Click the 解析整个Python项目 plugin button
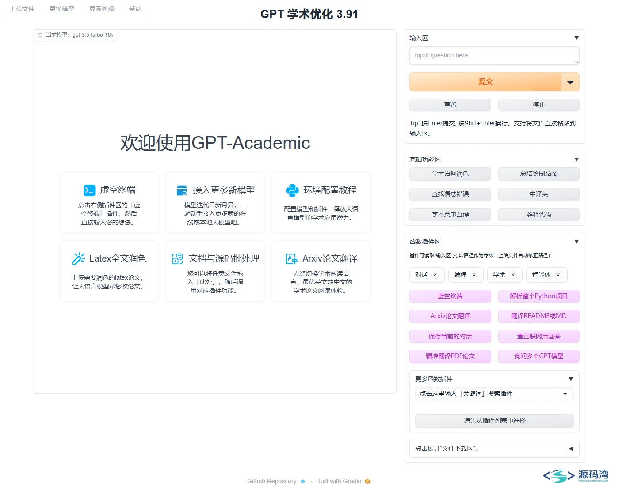The image size is (619, 493). tap(539, 296)
